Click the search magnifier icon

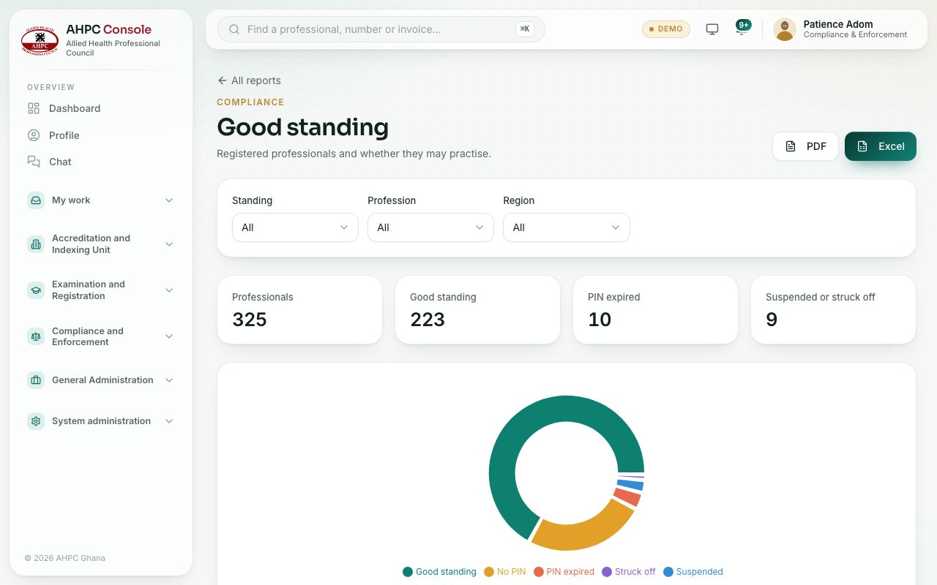point(234,29)
